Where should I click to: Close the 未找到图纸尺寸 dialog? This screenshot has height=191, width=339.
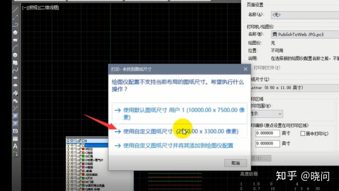click(x=245, y=69)
